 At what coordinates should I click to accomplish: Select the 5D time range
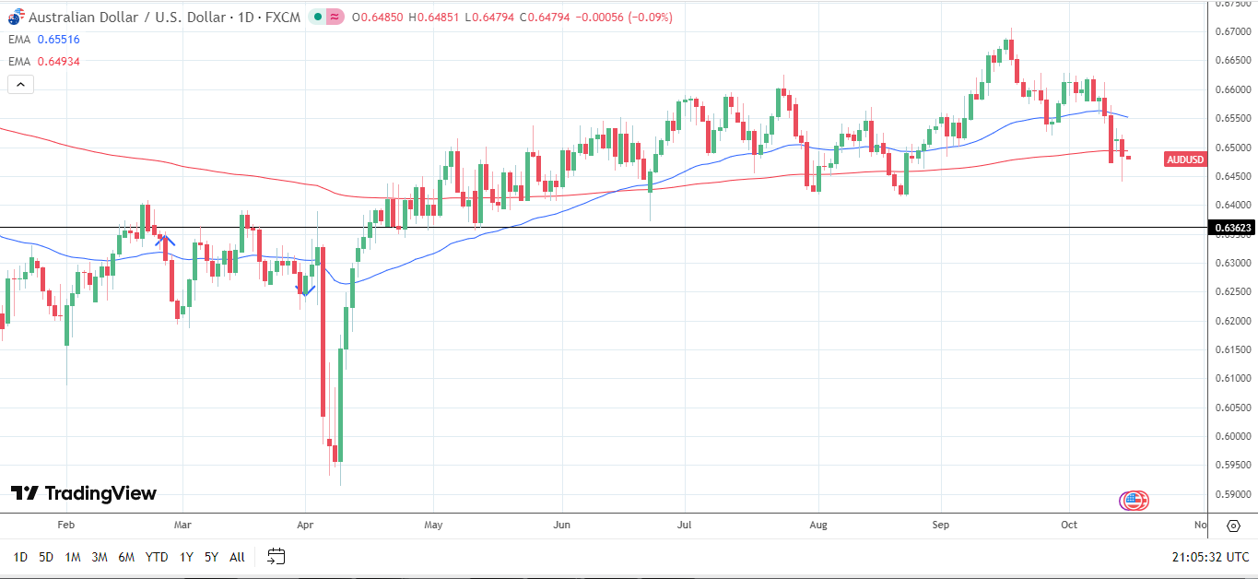46,557
